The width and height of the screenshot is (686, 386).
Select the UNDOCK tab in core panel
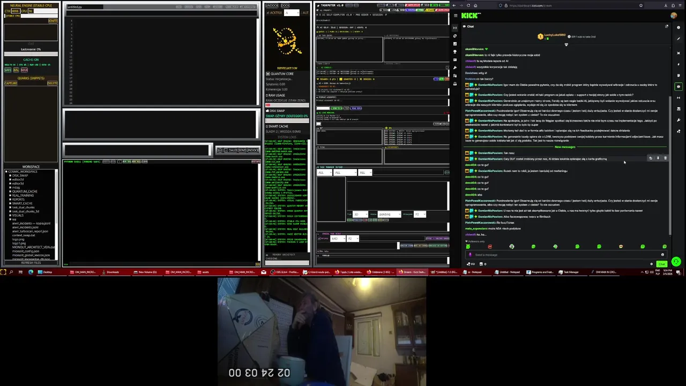(272, 5)
